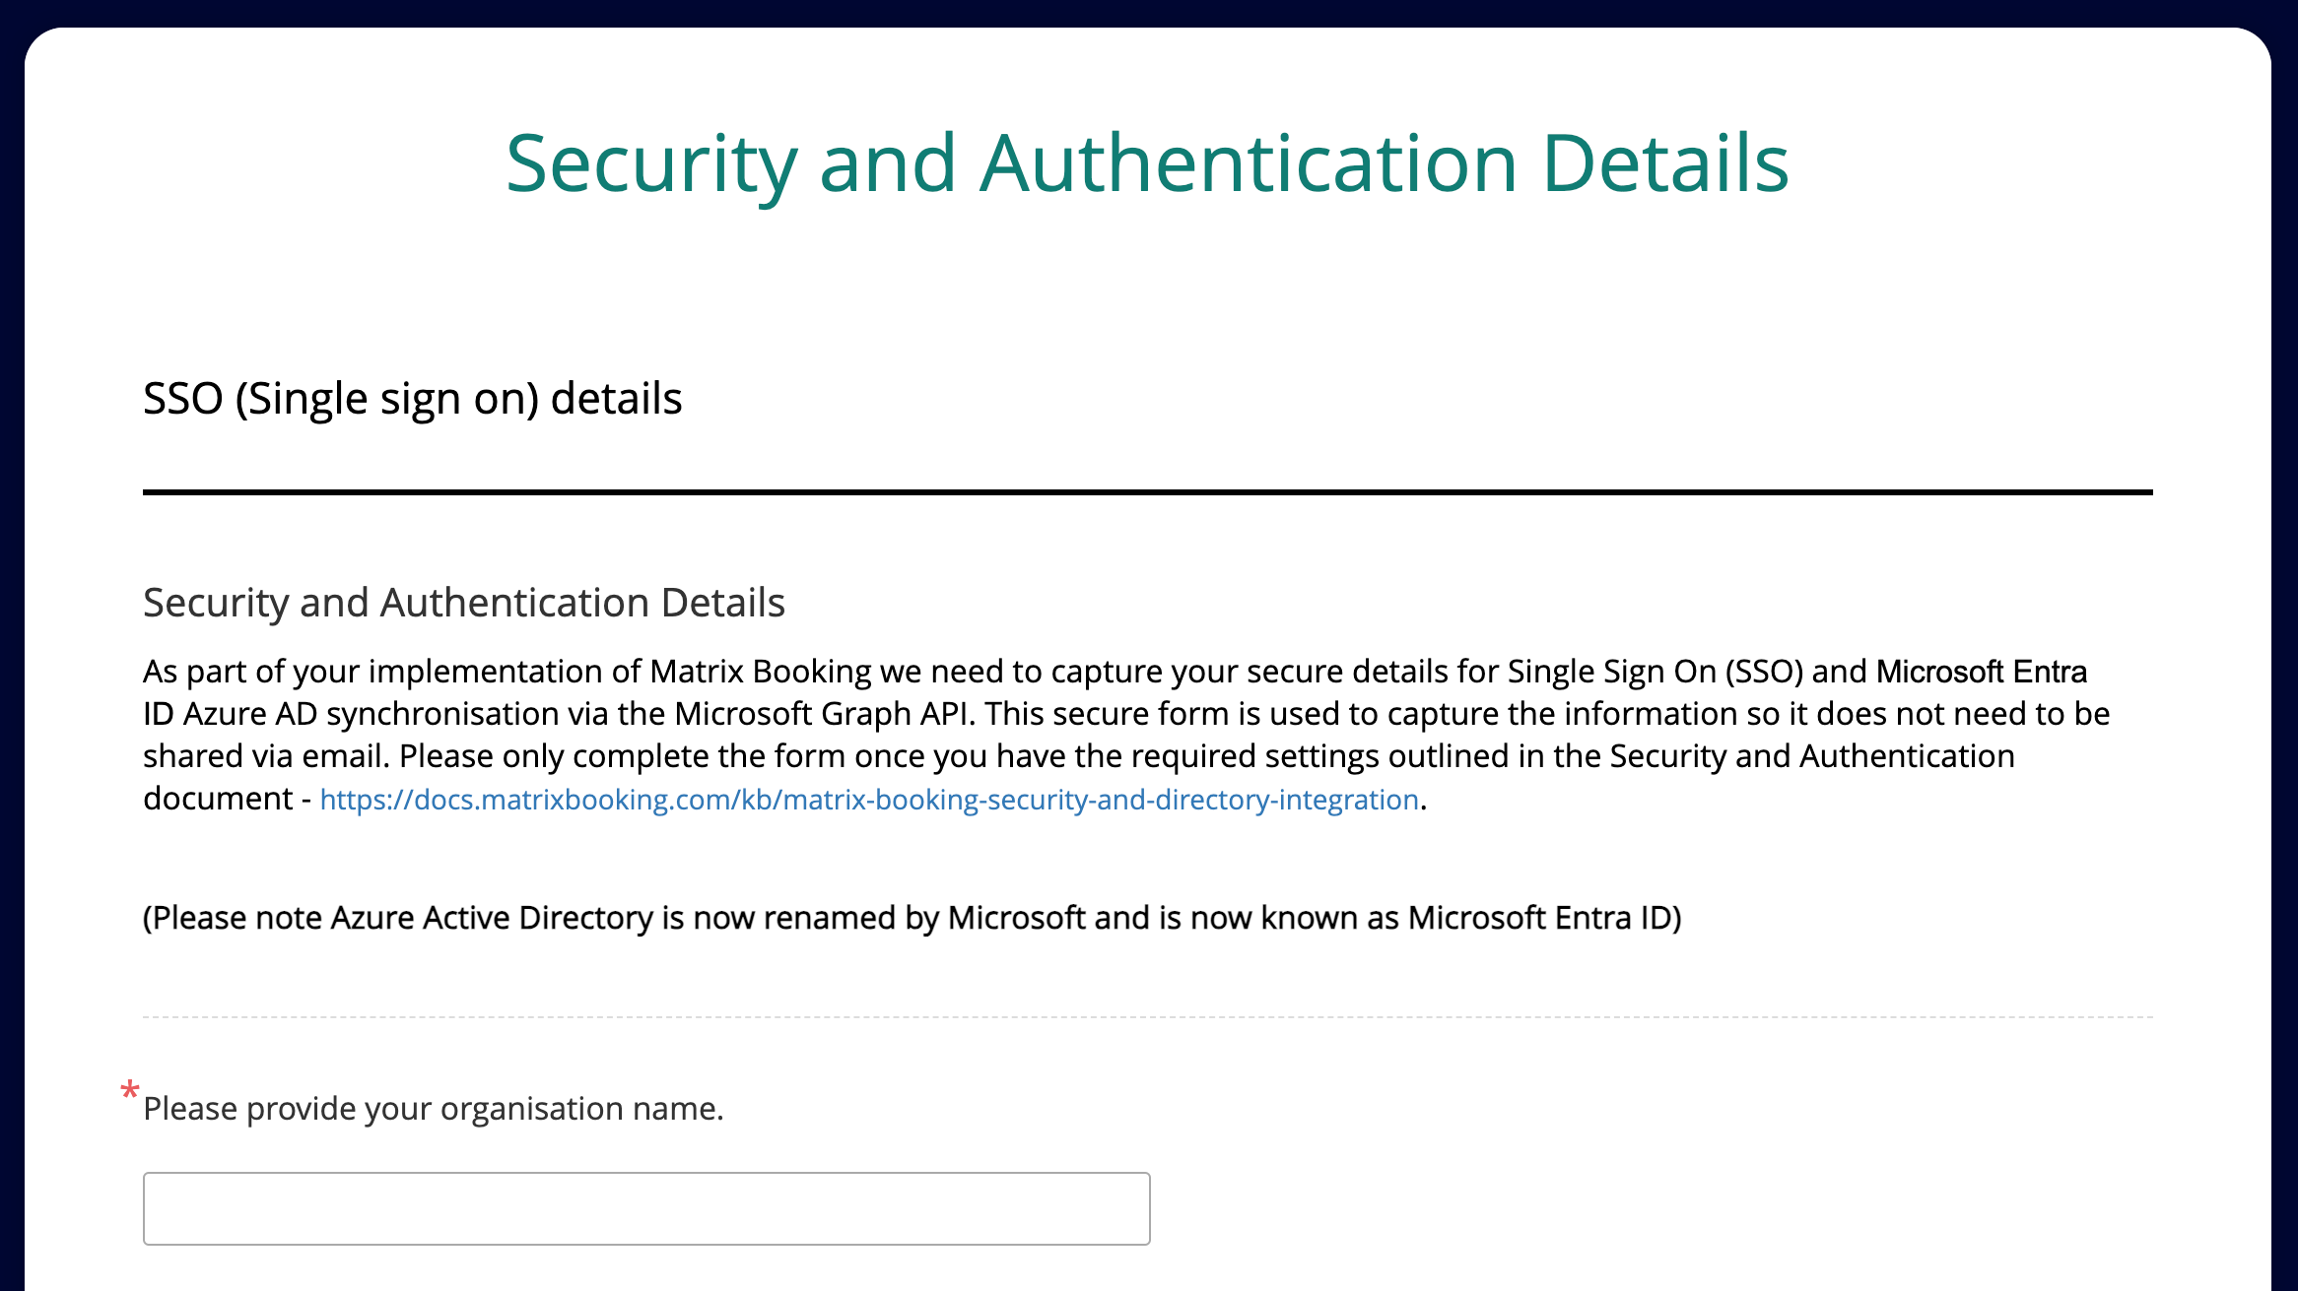The height and width of the screenshot is (1291, 2298).
Task: Click the thick black horizontal divider
Action: (1147, 491)
